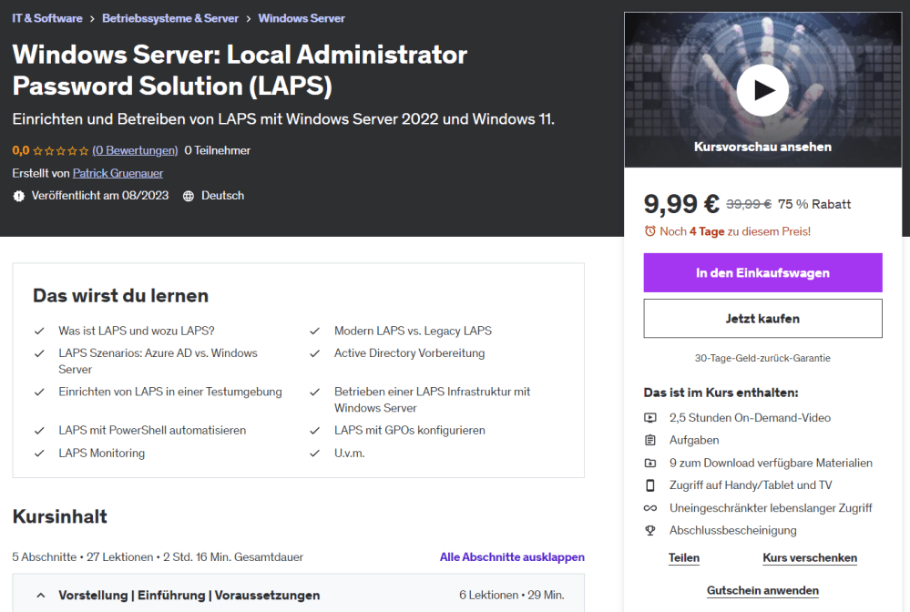The height and width of the screenshot is (612, 910).
Task: Go to Betriebssysteme & Server breadcrumb
Action: point(170,18)
